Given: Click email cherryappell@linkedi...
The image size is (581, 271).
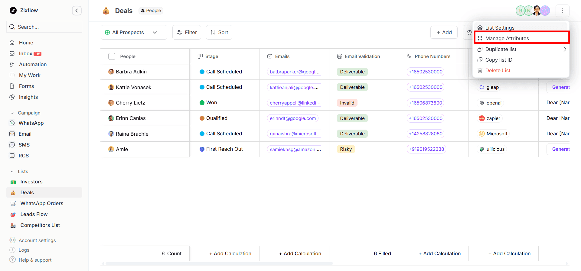Looking at the screenshot, I should [295, 103].
